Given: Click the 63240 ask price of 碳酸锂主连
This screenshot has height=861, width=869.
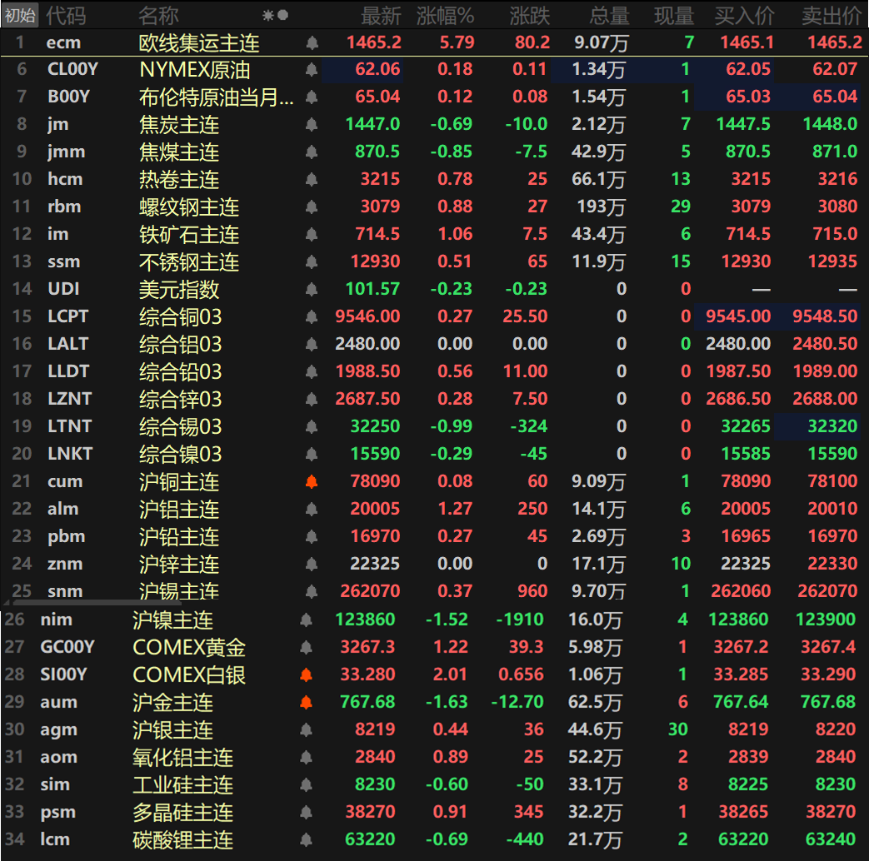Looking at the screenshot, I should pos(831,840).
